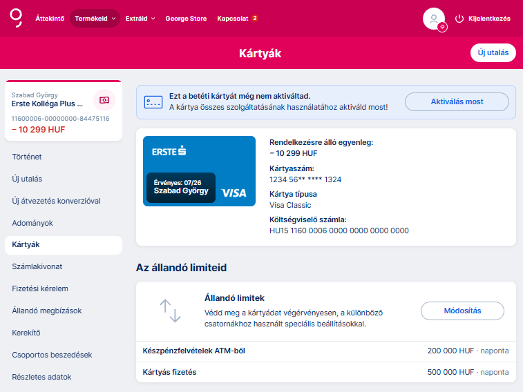
Task: Click the Aktiválás most button
Action: 457,102
